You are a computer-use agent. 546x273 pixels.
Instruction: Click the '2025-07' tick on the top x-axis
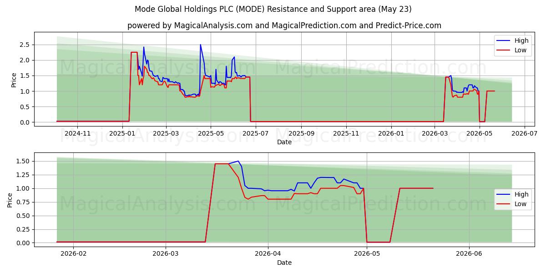pyautogui.click(x=256, y=133)
